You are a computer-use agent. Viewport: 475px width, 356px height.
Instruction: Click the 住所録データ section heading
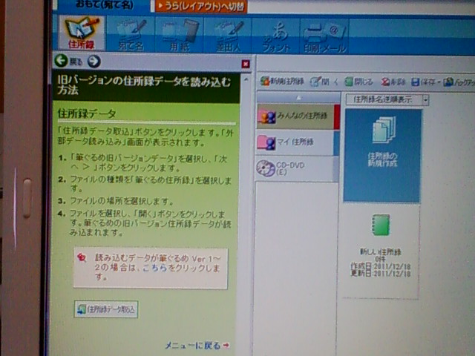87,113
